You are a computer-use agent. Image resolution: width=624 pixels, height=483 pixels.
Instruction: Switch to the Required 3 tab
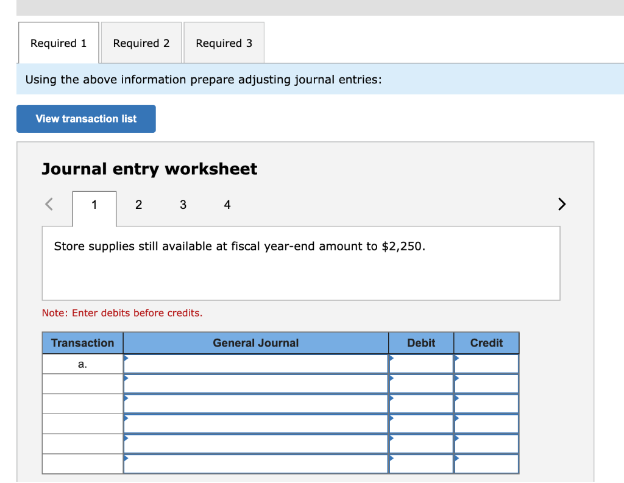(224, 43)
